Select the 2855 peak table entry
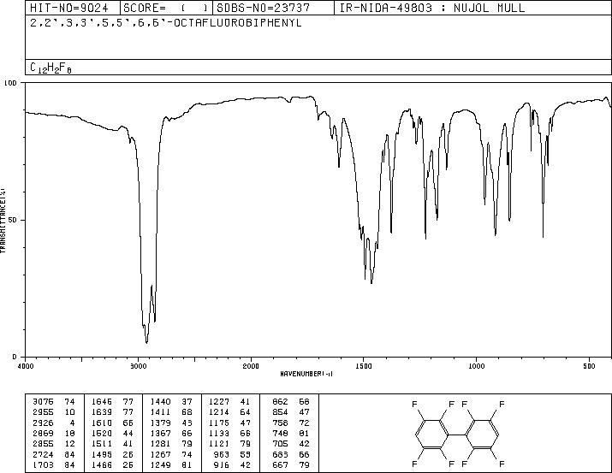This screenshot has height=473, width=612. (53, 444)
